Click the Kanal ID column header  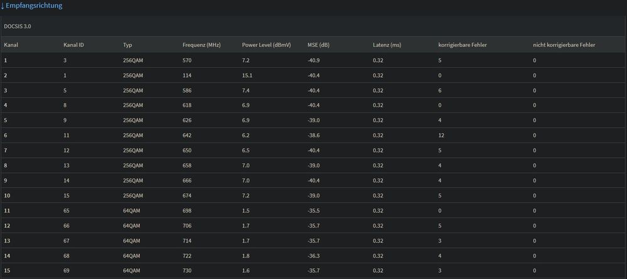[x=73, y=45]
